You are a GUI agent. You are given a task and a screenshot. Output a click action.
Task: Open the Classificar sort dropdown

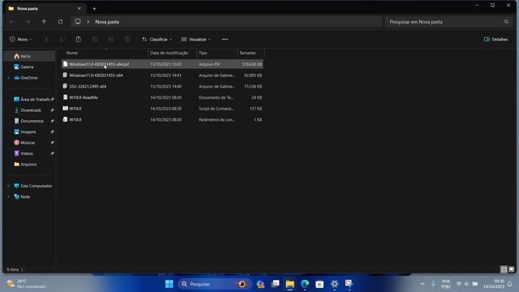(157, 40)
